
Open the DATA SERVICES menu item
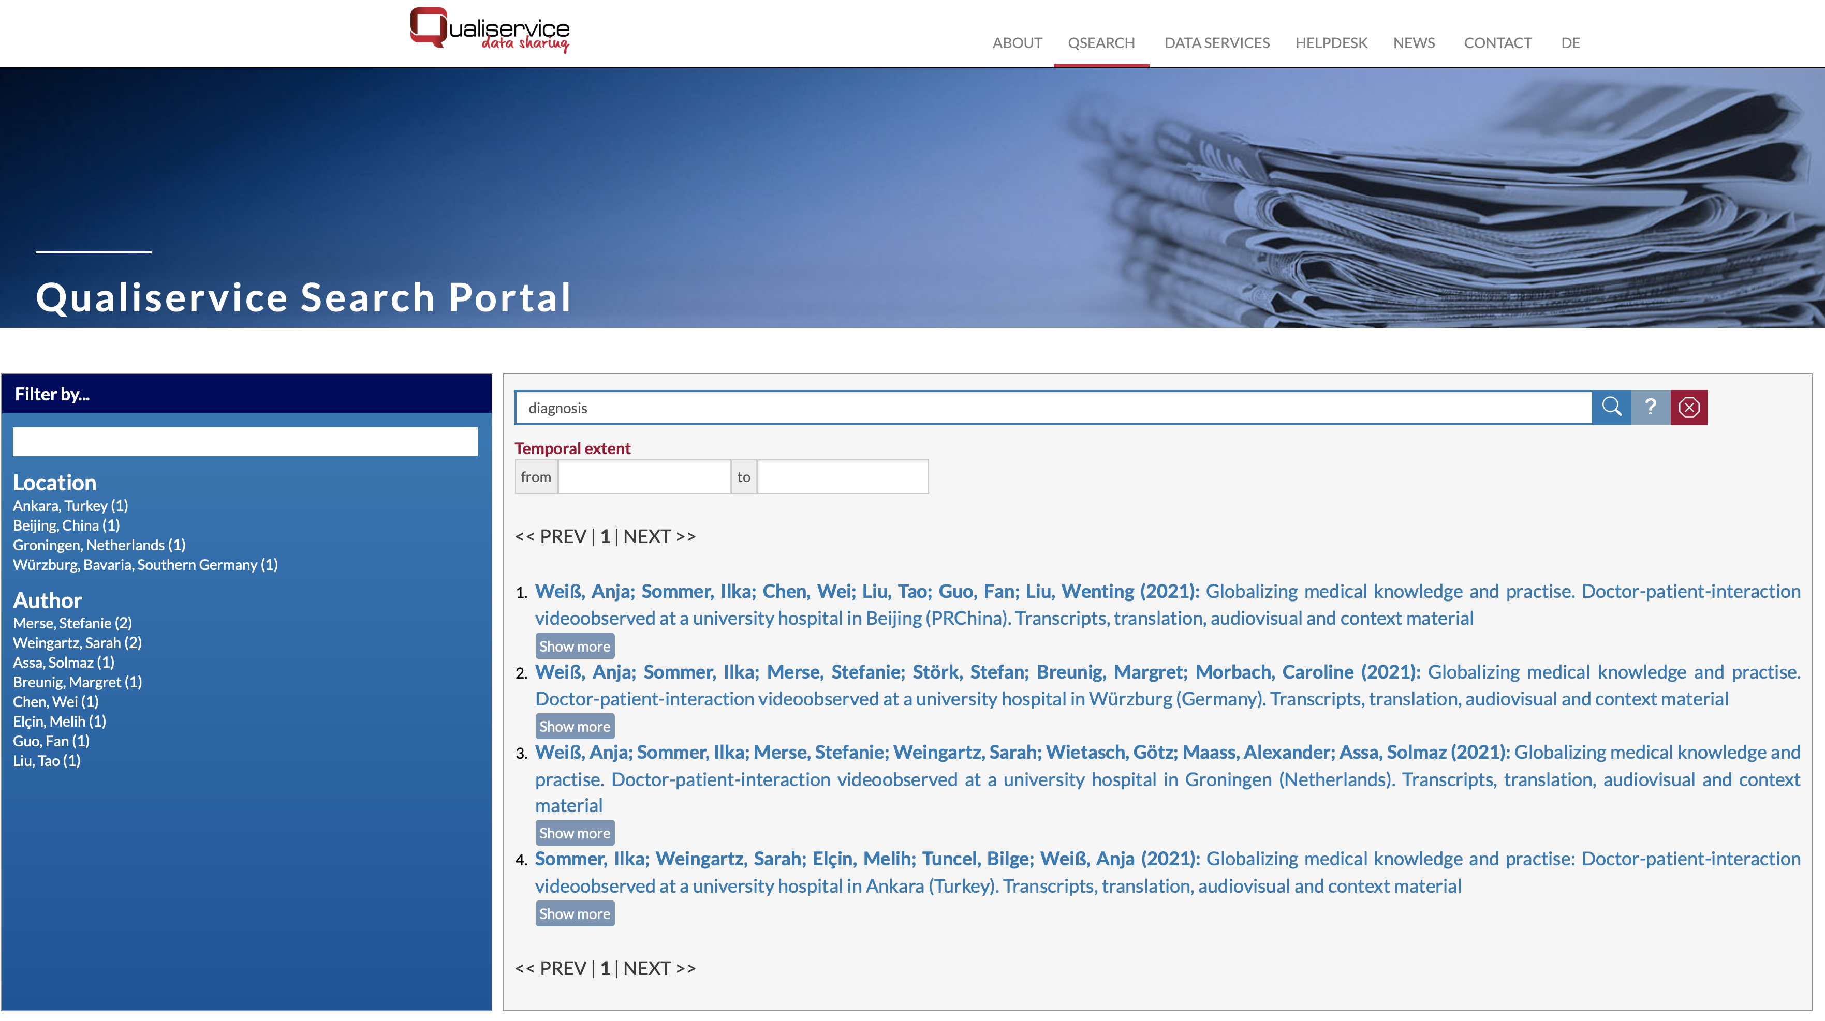1216,42
